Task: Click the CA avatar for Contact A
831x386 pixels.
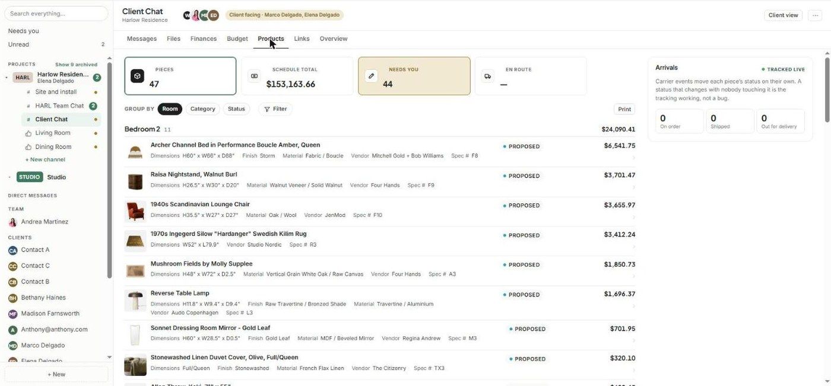Action: pyautogui.click(x=12, y=250)
